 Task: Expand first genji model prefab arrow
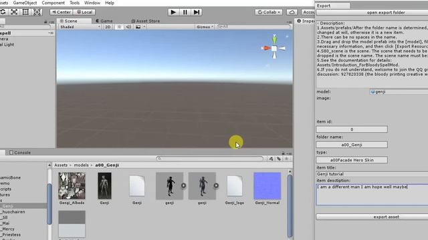[x=183, y=185]
